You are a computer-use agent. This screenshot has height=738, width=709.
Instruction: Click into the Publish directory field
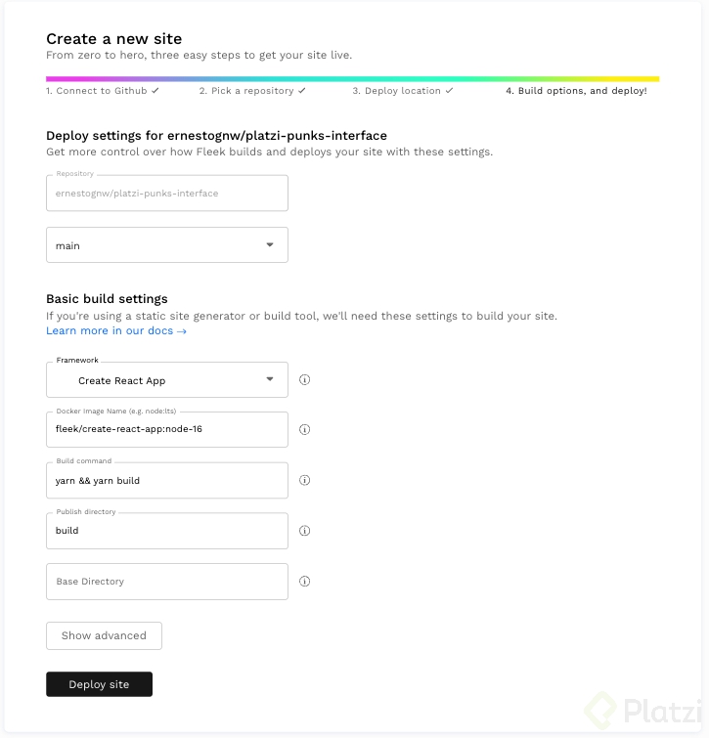[167, 531]
